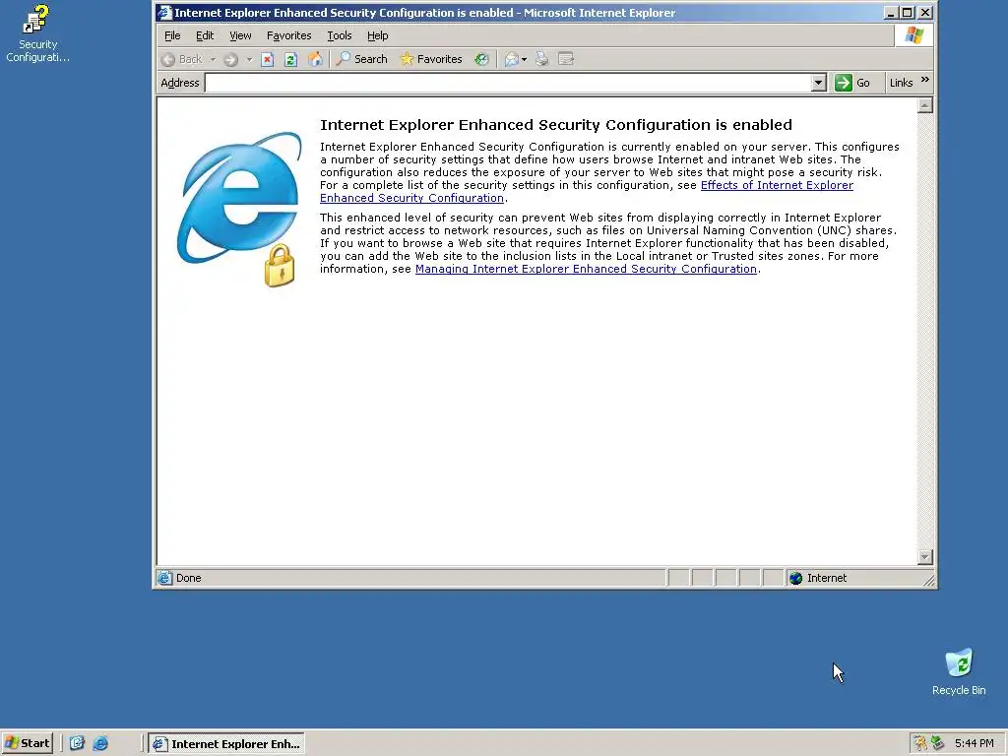
Task: Open the Forward history dropdown arrow
Action: [x=249, y=59]
